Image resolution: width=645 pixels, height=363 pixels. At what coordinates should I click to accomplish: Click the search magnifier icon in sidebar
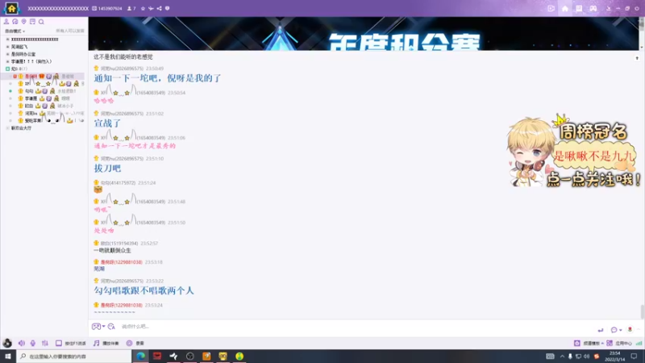point(41,22)
